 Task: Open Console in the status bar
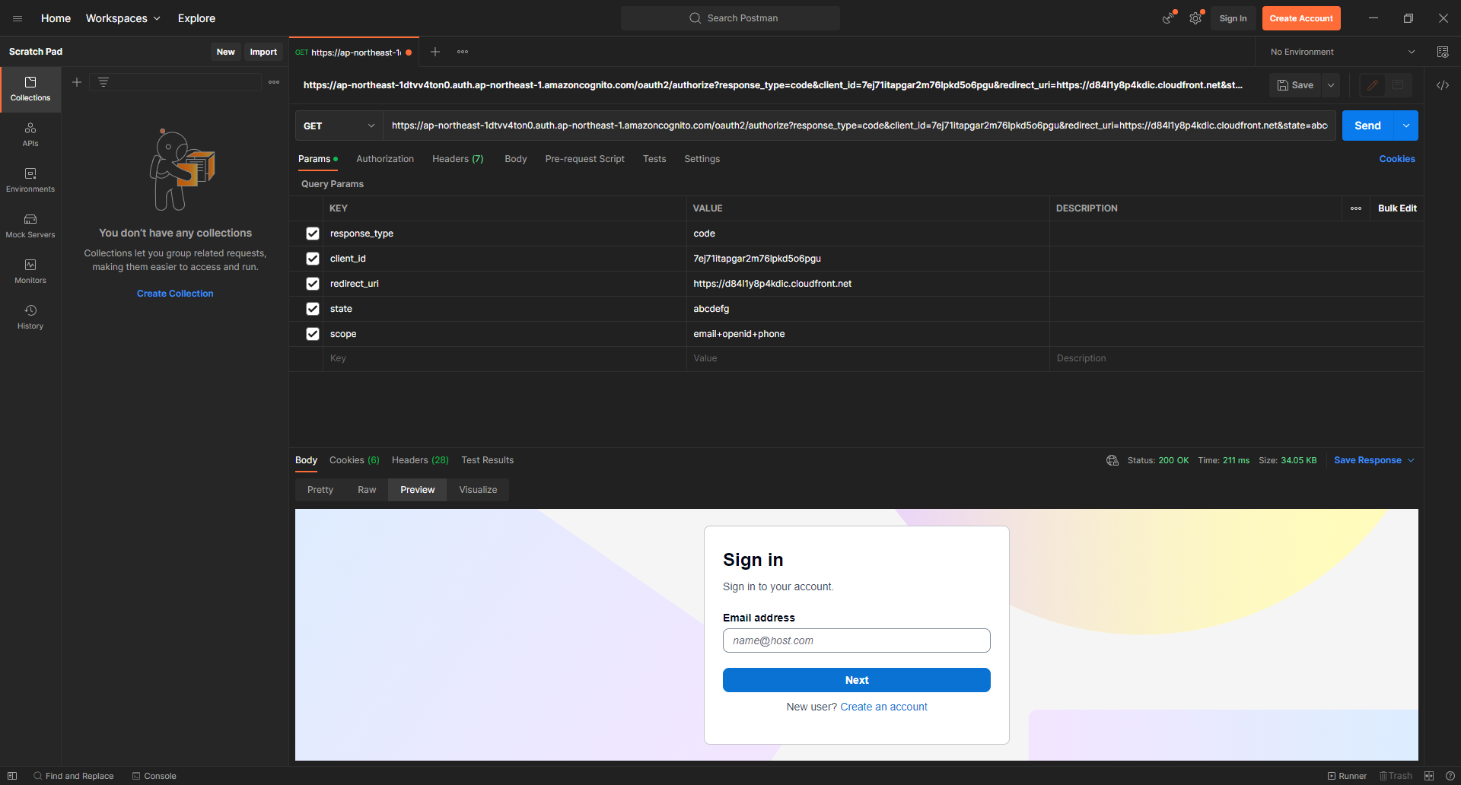(154, 776)
